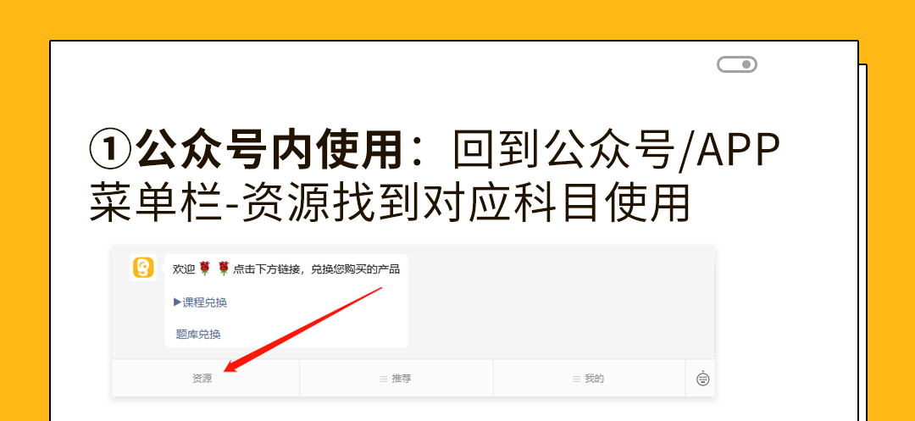Click the menu lines icon beside 推荐
This screenshot has width=915, height=421.
383,379
